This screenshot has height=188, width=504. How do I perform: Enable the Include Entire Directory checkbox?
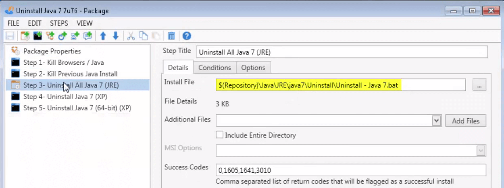click(219, 135)
